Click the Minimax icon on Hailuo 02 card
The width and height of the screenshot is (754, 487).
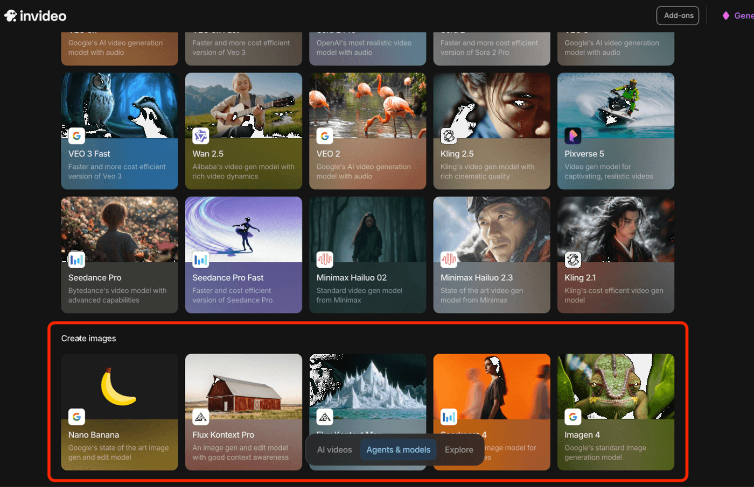tap(325, 260)
